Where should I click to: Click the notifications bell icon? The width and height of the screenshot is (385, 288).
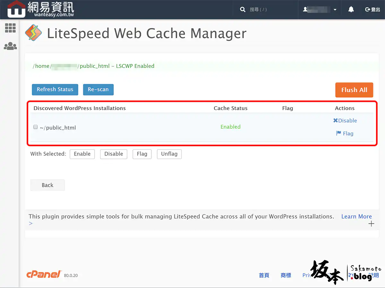(351, 10)
